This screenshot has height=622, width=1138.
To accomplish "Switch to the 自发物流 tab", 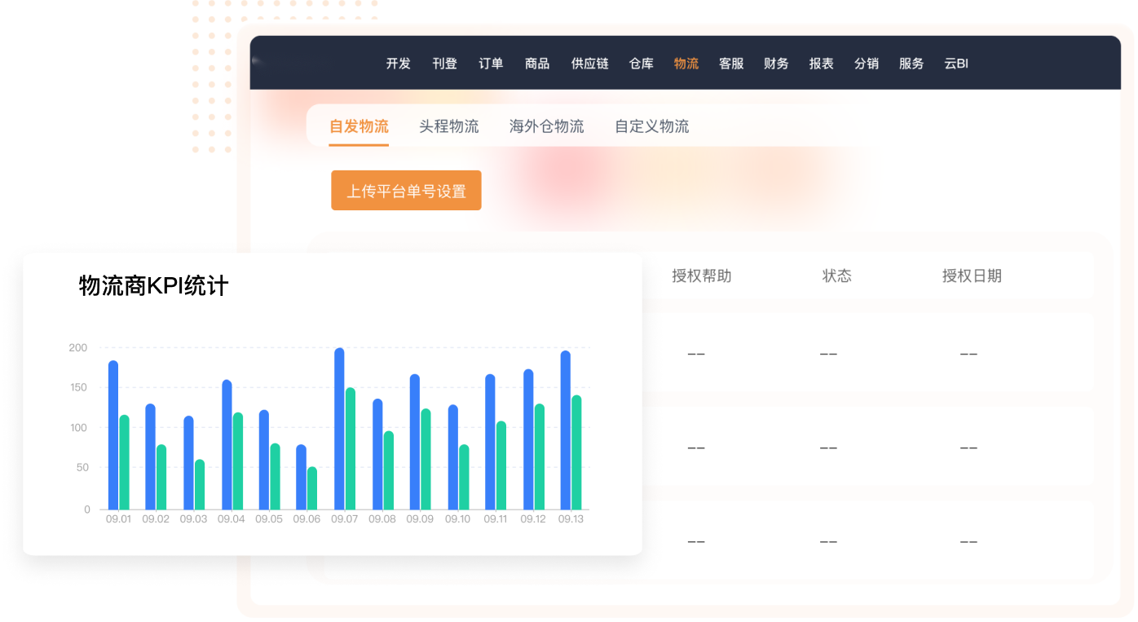I will [359, 126].
